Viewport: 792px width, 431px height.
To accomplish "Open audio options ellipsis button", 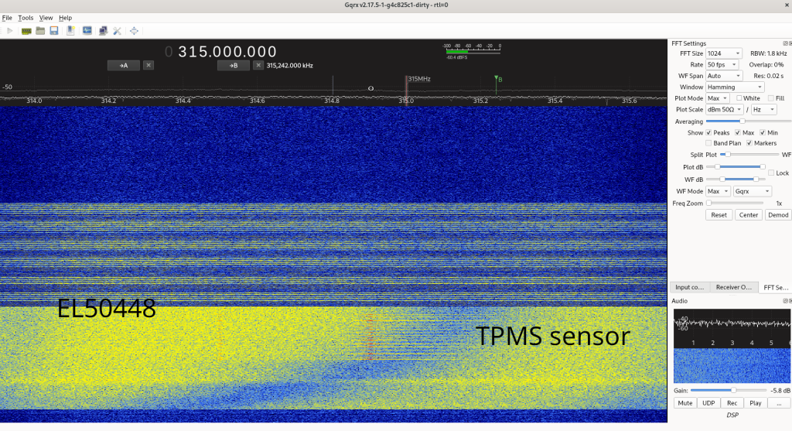I will 779,402.
